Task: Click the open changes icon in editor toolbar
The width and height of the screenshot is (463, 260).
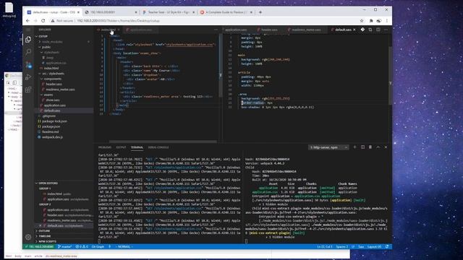Action: click(370, 30)
